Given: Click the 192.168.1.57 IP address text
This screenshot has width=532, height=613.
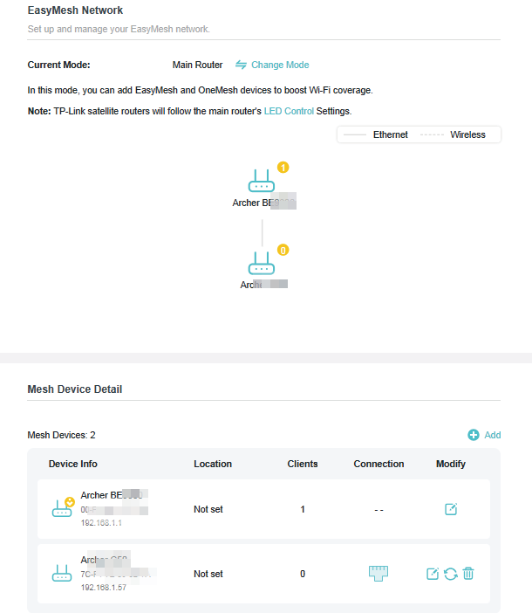Looking at the screenshot, I should 104,588.
